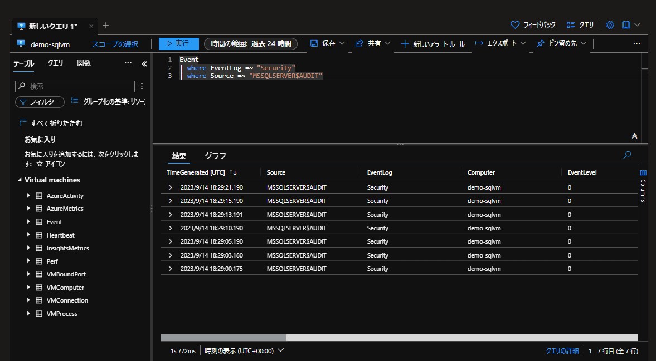This screenshot has width=656, height=361.
Task: Switch to the クエリ sidebar tab
Action: pyautogui.click(x=55, y=63)
